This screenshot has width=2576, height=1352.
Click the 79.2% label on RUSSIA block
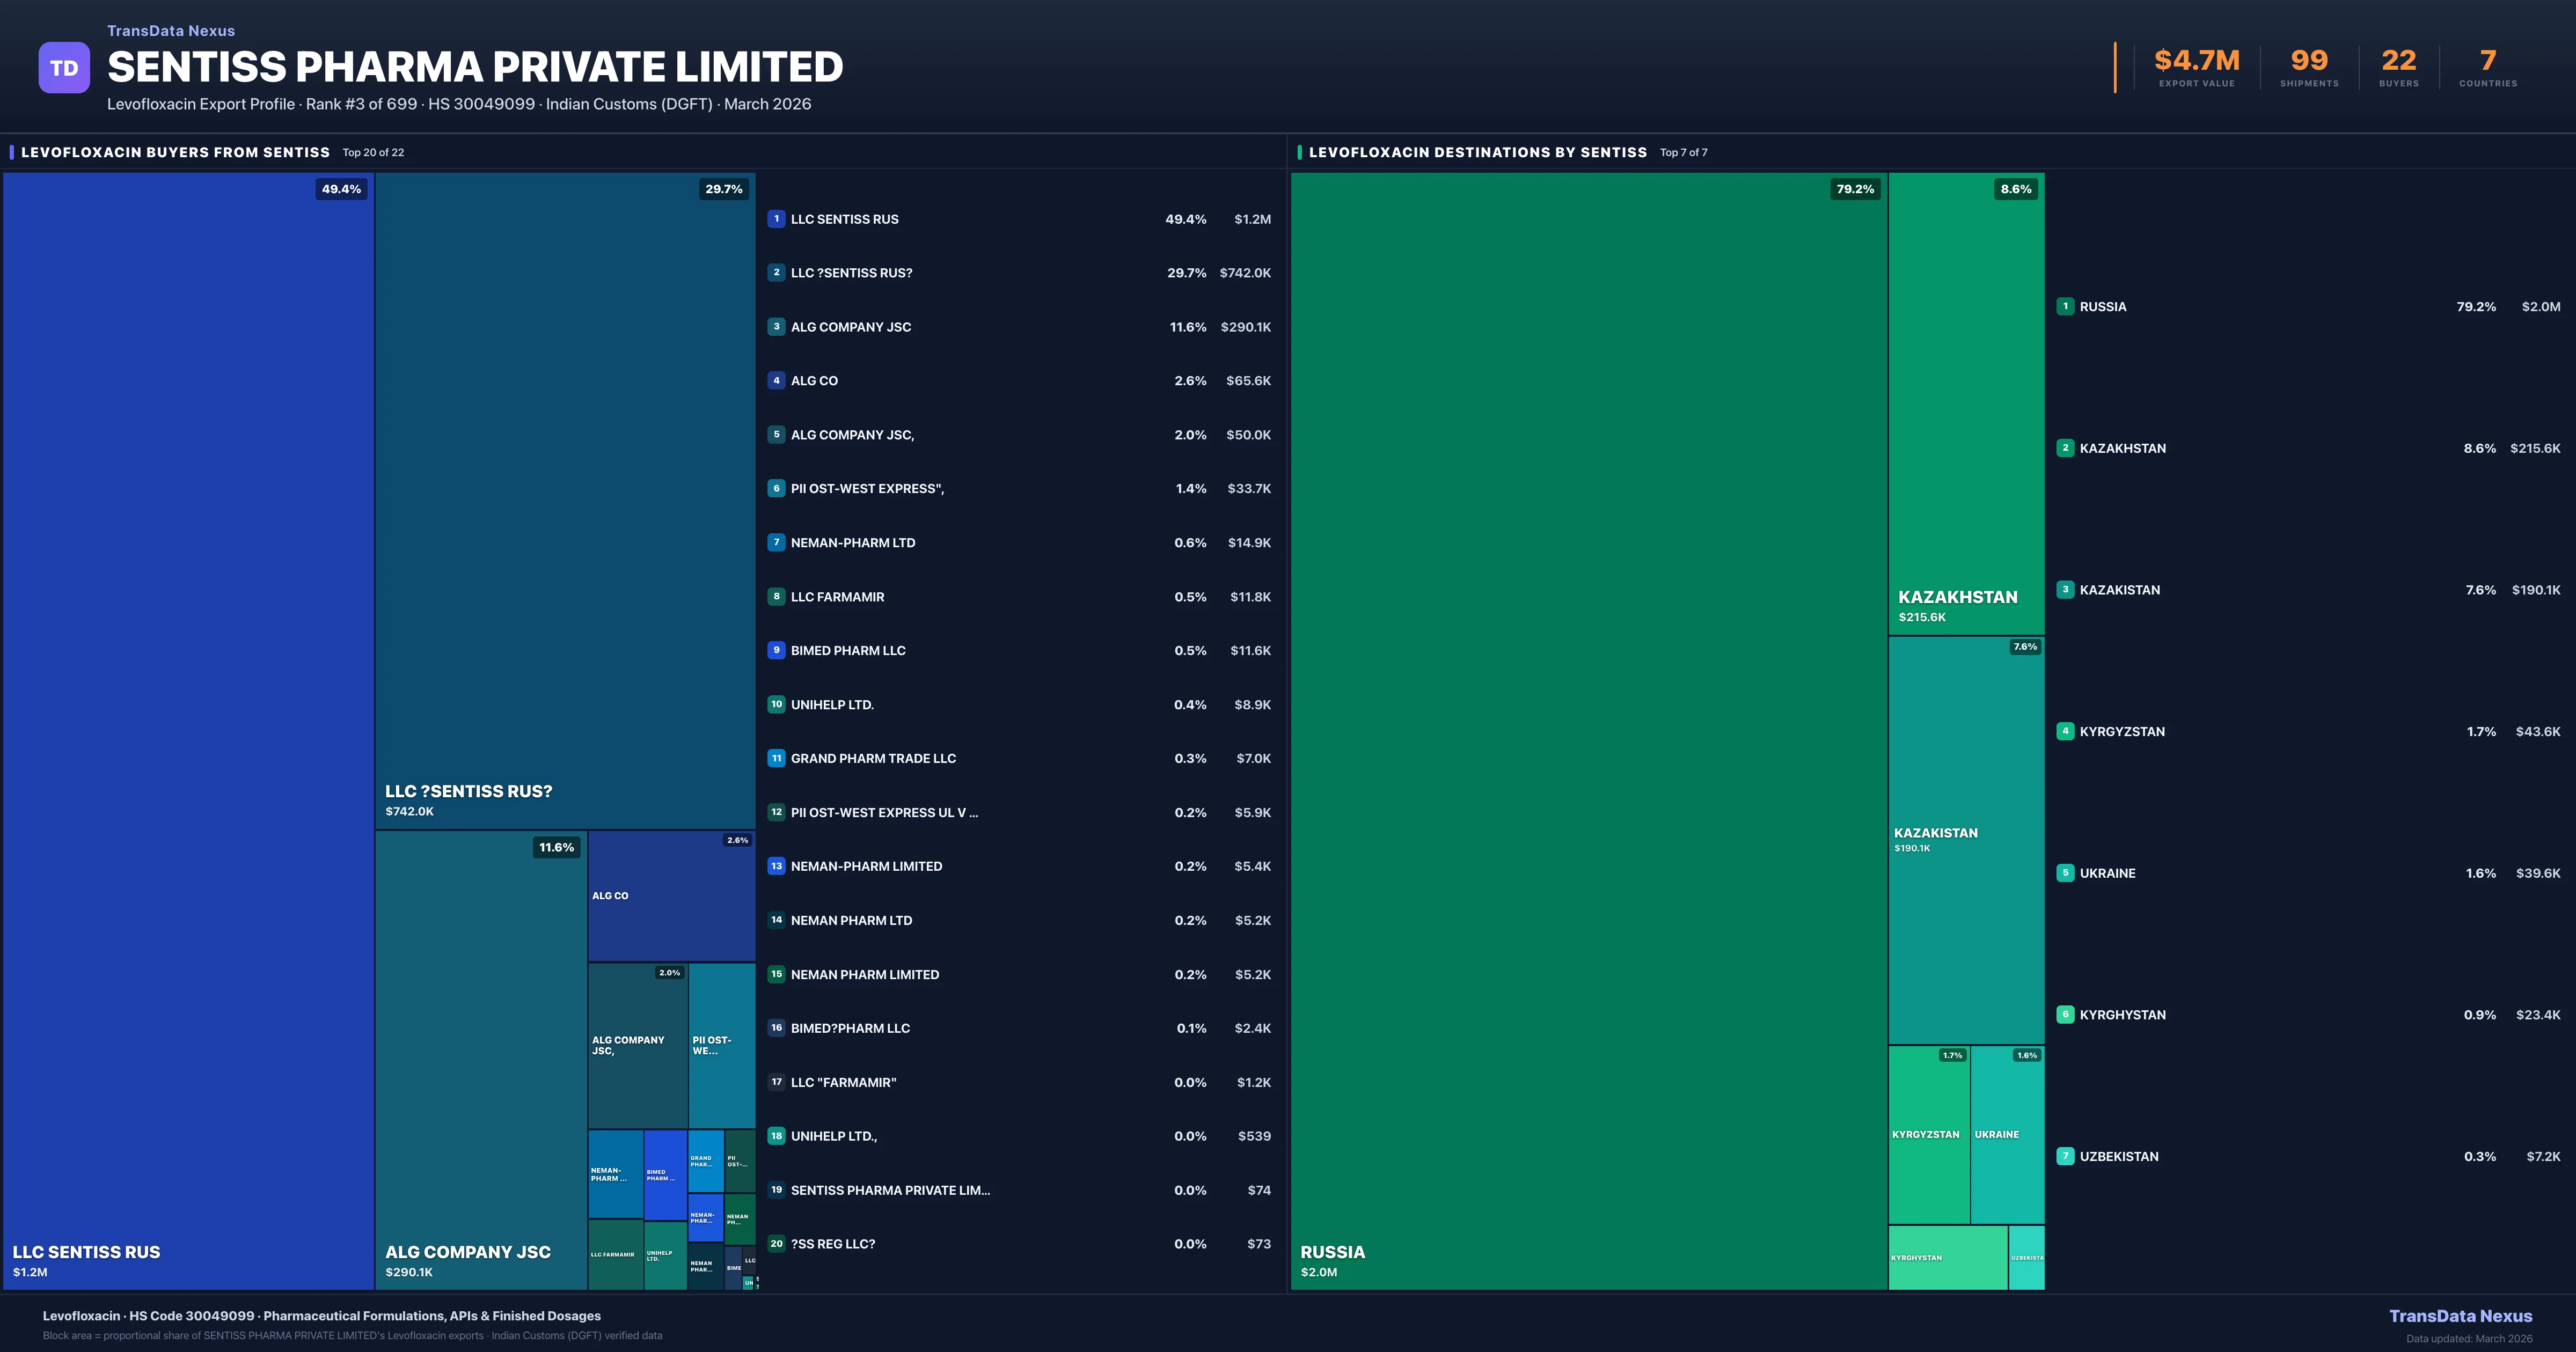coord(1855,188)
